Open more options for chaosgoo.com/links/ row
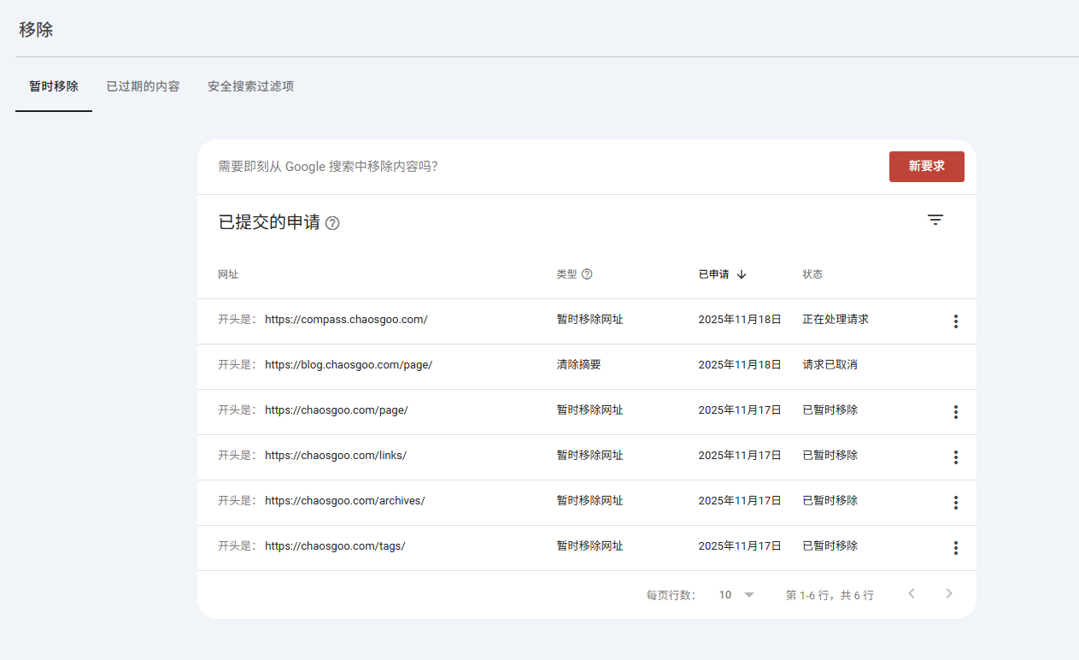The width and height of the screenshot is (1079, 660). (955, 457)
